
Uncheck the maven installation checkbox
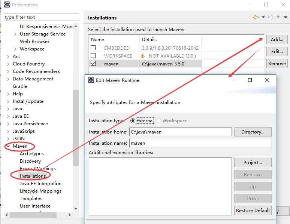[x=93, y=64]
